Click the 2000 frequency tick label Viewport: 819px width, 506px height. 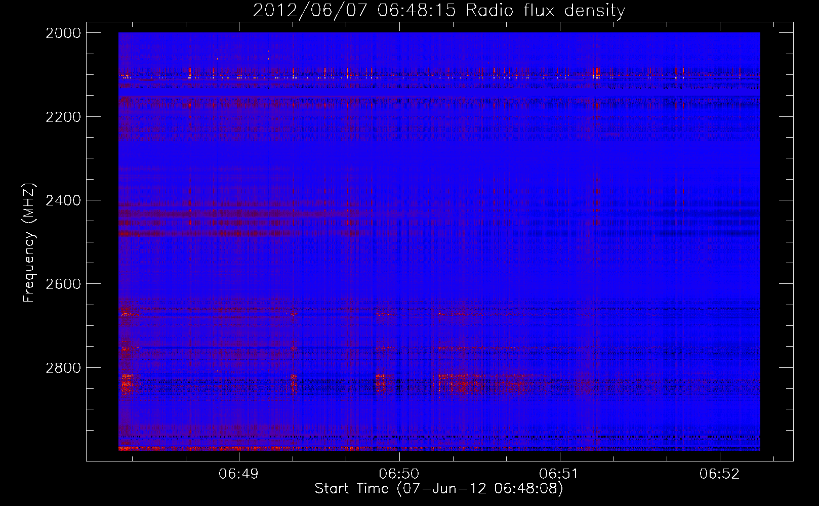pos(63,33)
